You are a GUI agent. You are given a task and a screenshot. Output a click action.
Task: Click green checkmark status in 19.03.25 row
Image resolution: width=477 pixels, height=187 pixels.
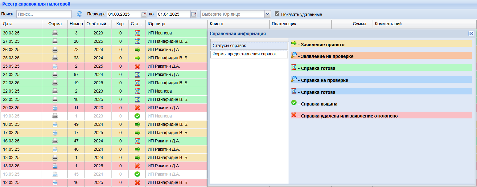(x=137, y=116)
